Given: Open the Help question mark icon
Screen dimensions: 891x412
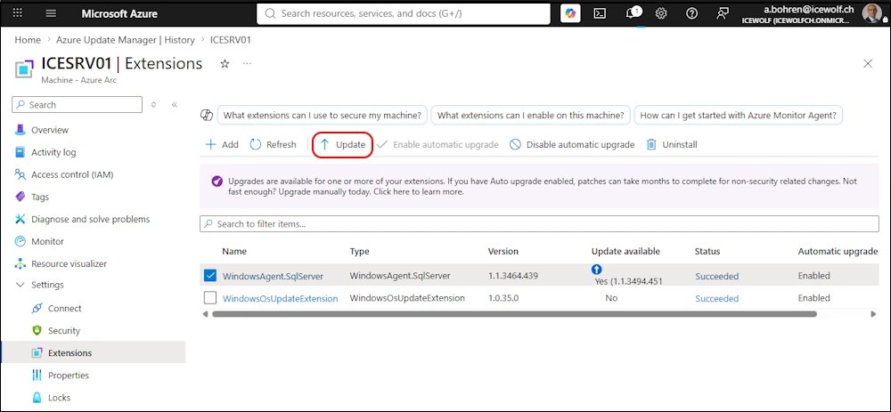Looking at the screenshot, I should point(691,13).
